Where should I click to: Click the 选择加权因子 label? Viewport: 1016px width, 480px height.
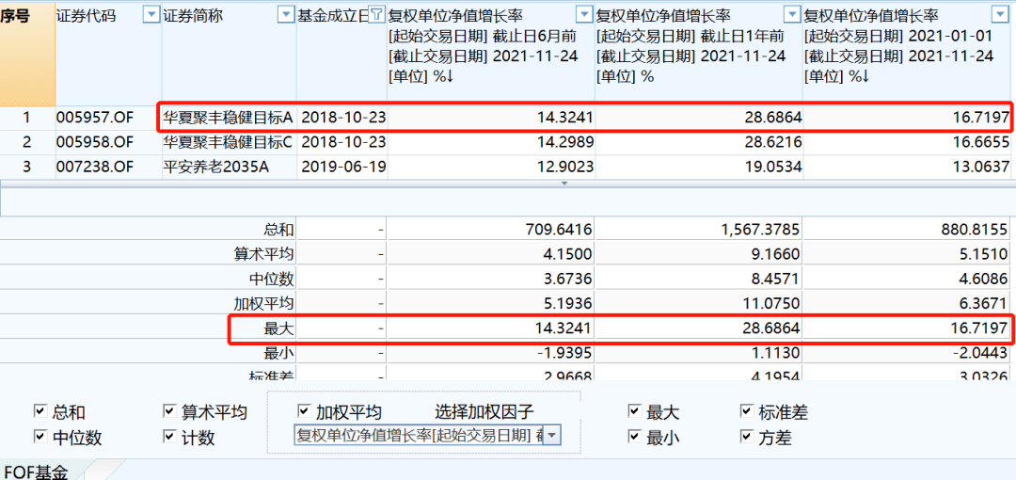484,410
